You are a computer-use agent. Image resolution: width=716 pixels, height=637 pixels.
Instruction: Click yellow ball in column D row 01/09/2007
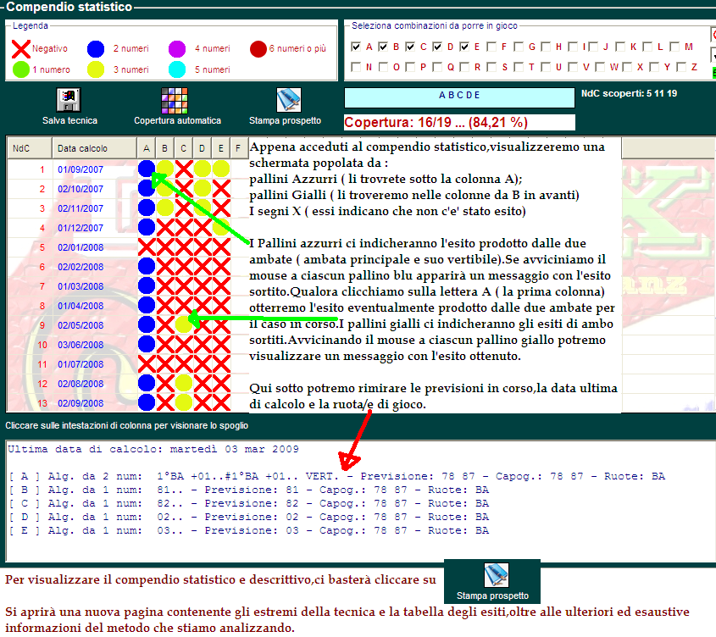(x=203, y=169)
